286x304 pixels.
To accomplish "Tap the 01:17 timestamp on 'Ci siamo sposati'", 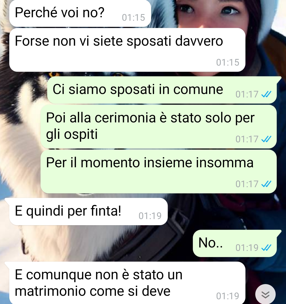I will pos(247,95).
